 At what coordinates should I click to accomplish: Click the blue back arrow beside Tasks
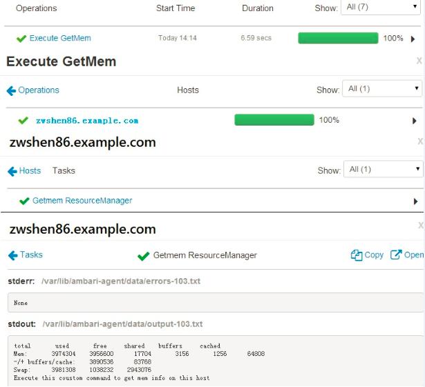(12, 255)
